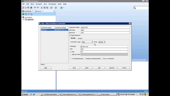
Task: Click the Forward navigation round icon
Action: tap(56, 8)
